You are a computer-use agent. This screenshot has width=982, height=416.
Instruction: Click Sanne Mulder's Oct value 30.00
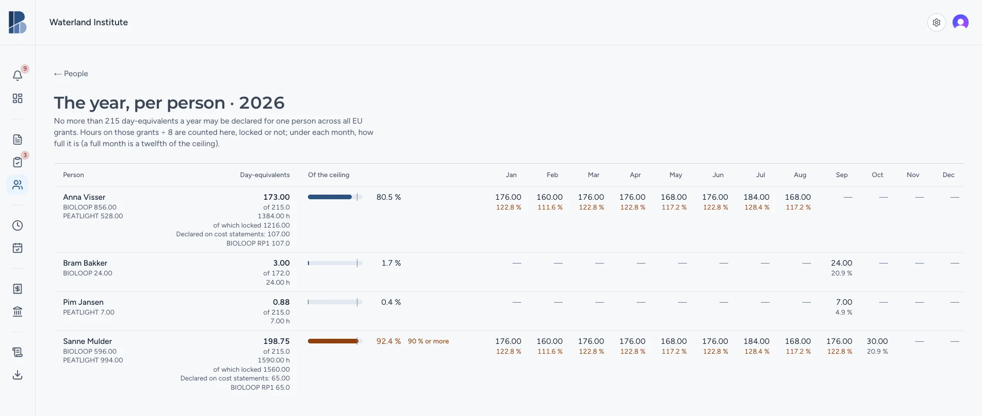877,341
